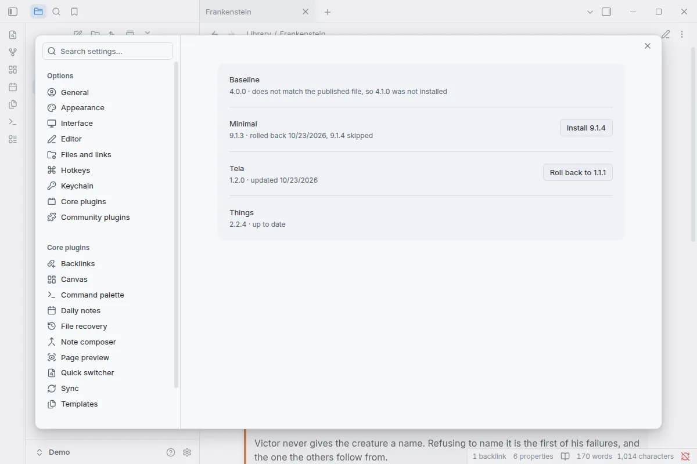Click the Tela theme name
The image size is (697, 464).
pos(237,169)
